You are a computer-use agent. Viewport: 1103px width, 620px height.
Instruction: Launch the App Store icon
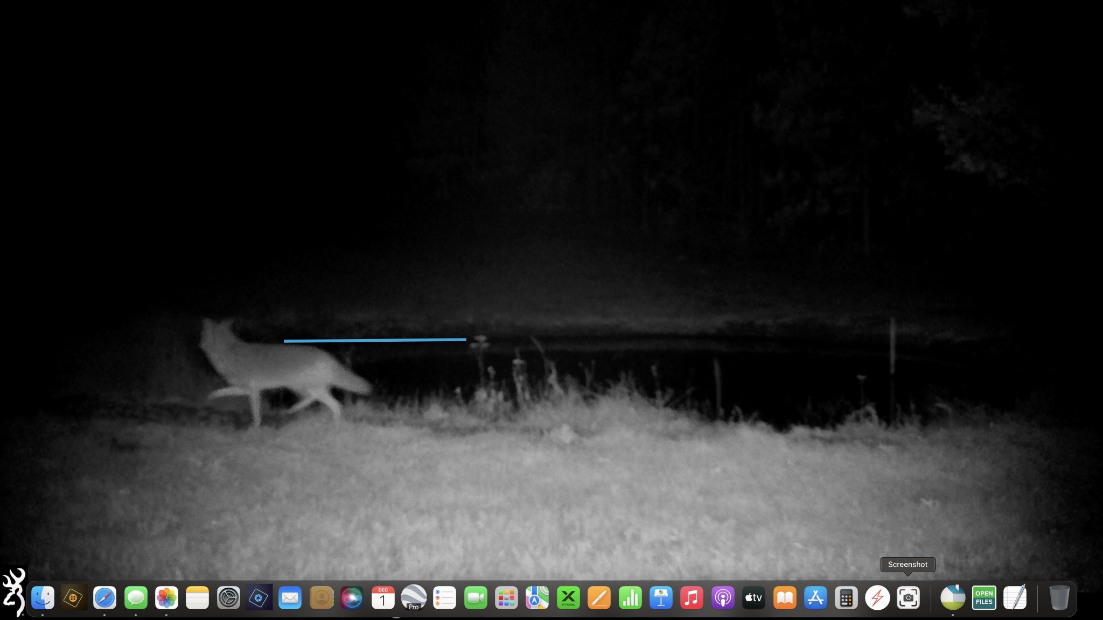click(815, 598)
